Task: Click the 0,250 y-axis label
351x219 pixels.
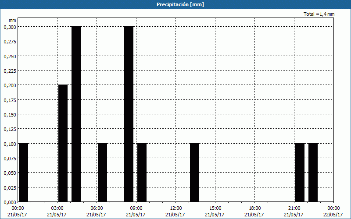Action: (10, 57)
